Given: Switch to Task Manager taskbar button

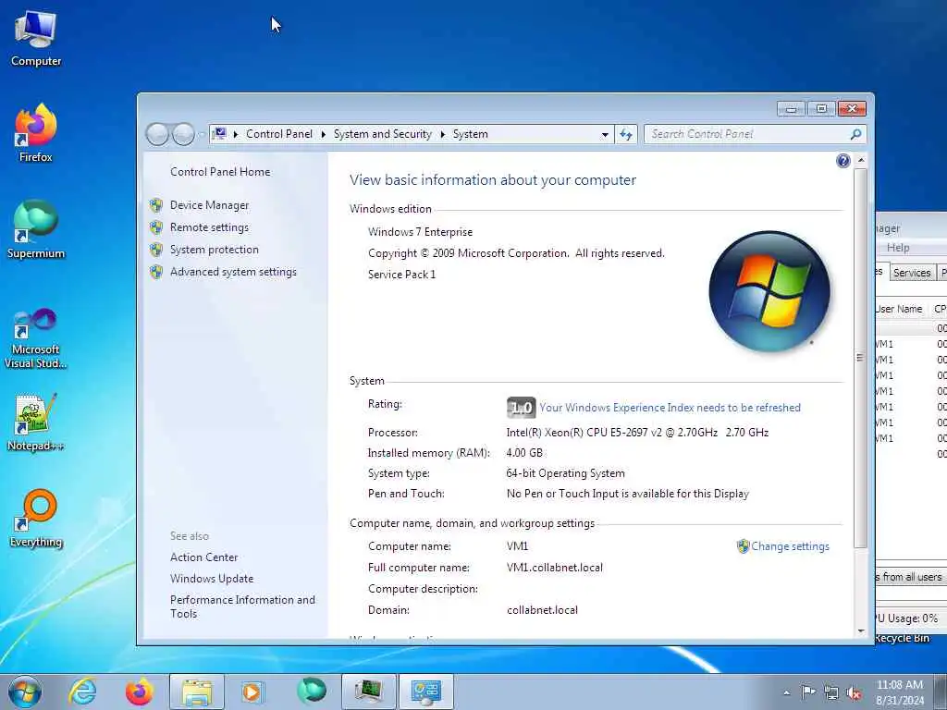Looking at the screenshot, I should coord(368,692).
